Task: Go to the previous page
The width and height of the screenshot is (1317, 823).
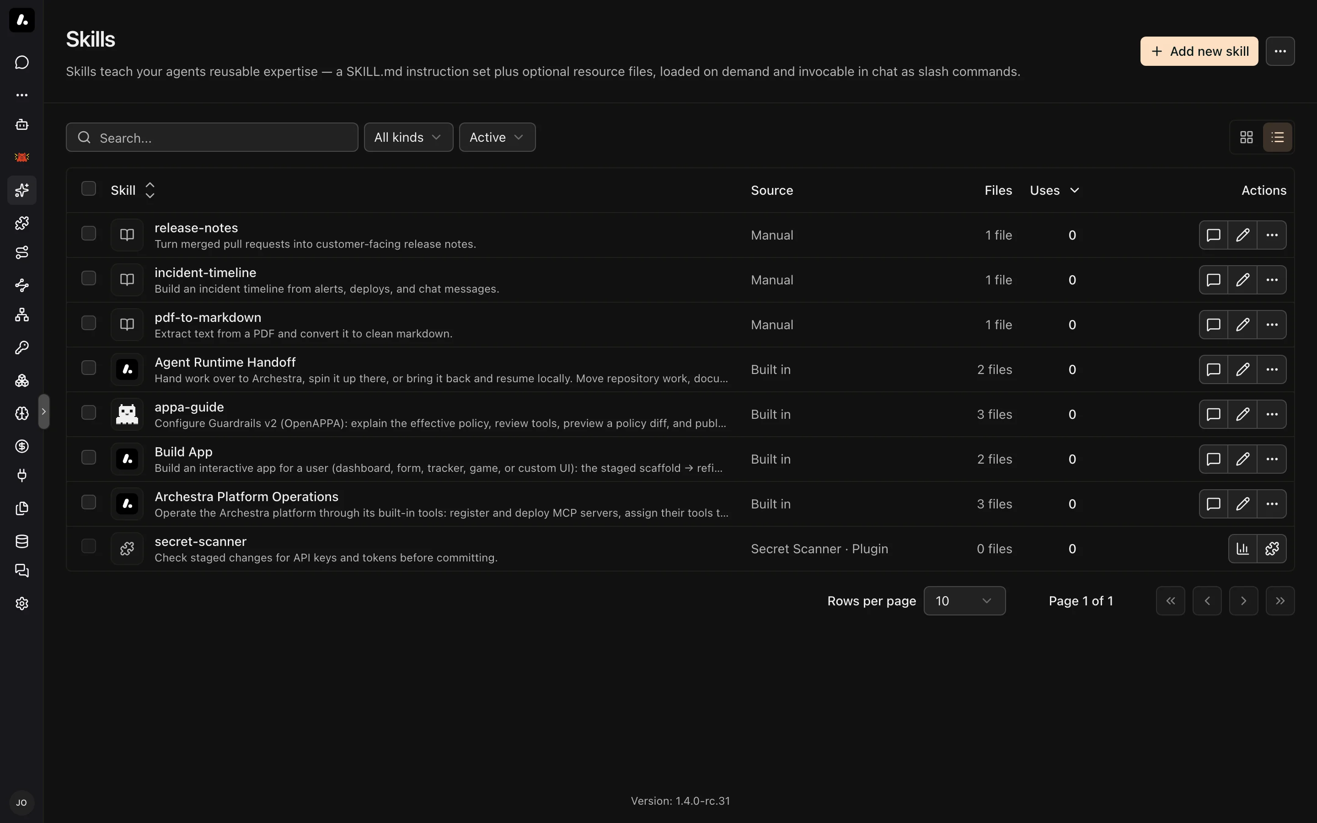Action: 1207,601
